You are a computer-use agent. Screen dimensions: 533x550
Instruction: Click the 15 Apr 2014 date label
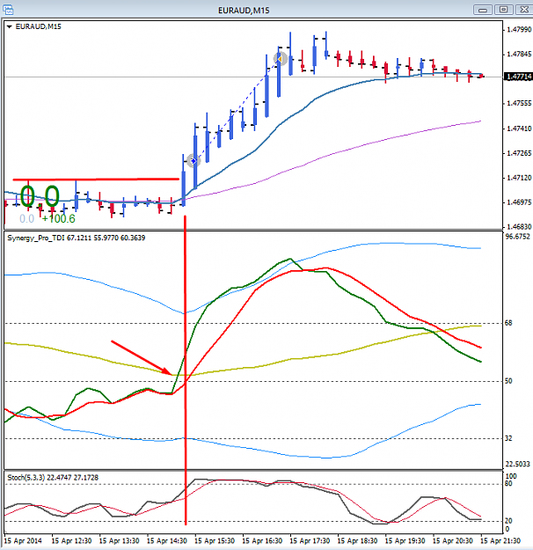click(x=23, y=541)
